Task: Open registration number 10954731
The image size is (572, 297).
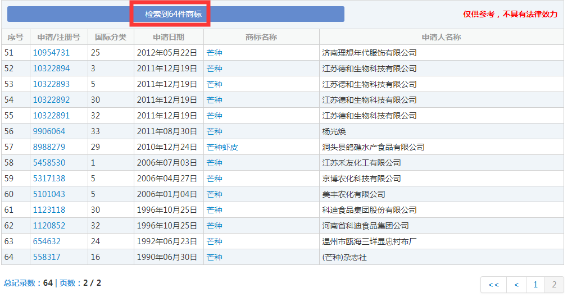Action: [51, 53]
